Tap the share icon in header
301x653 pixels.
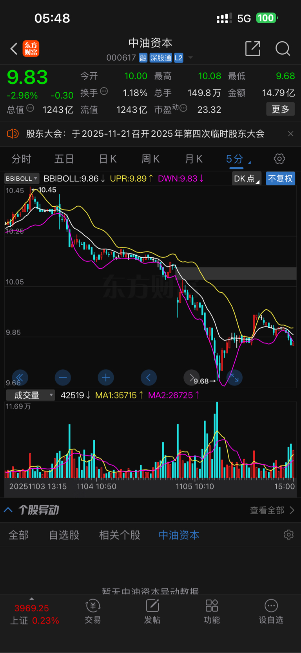(252, 48)
